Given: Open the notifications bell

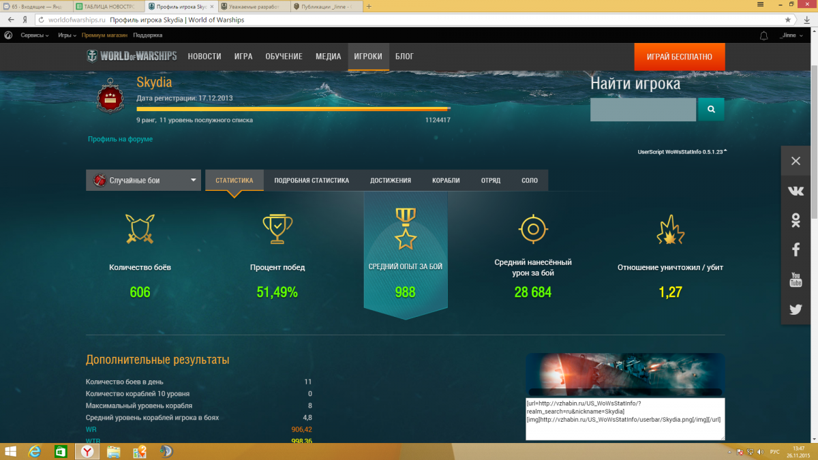Looking at the screenshot, I should (763, 35).
